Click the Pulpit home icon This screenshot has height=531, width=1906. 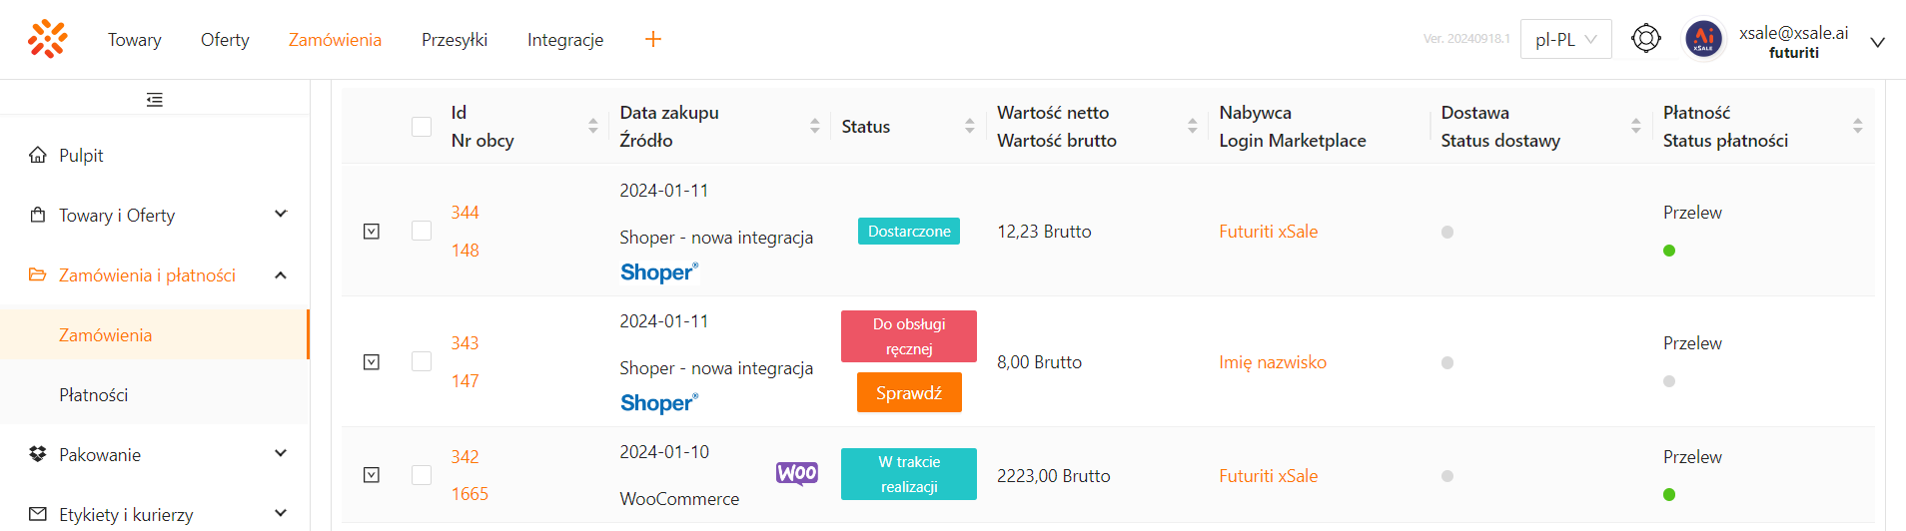click(x=38, y=156)
